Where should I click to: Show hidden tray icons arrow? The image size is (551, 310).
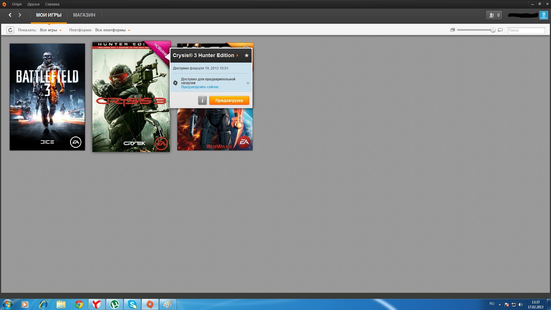[x=500, y=305]
